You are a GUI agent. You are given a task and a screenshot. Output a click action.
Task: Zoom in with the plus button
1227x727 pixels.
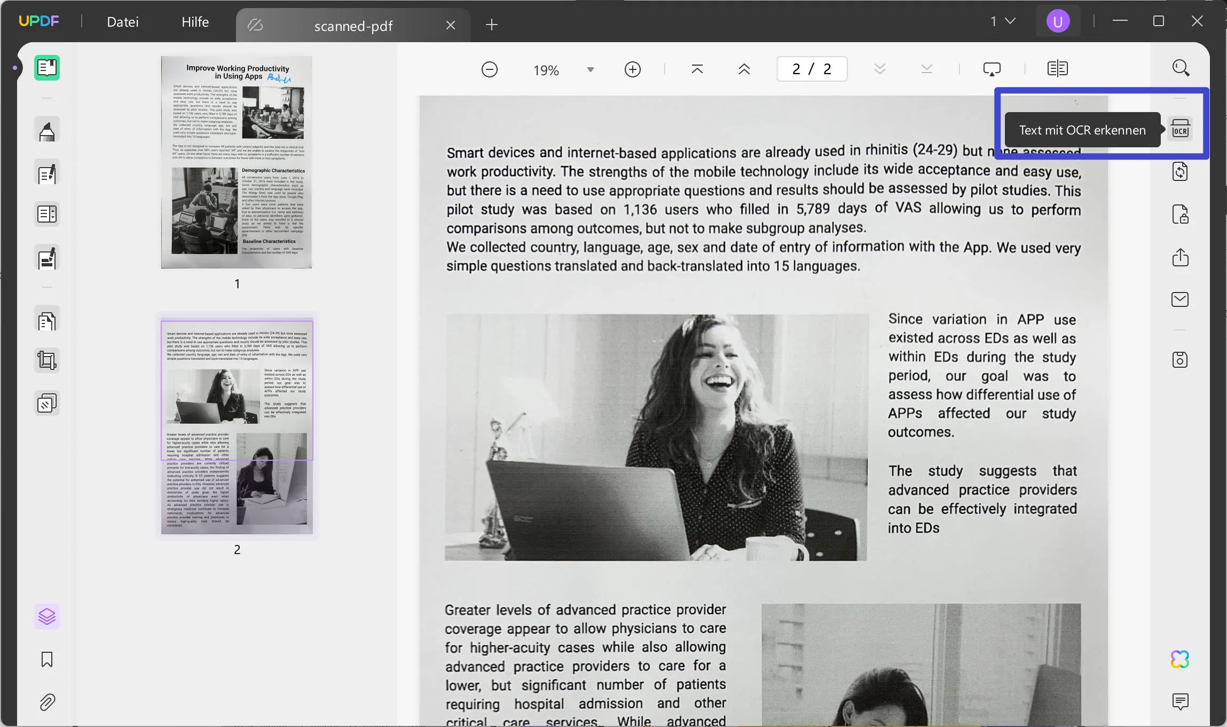[632, 69]
